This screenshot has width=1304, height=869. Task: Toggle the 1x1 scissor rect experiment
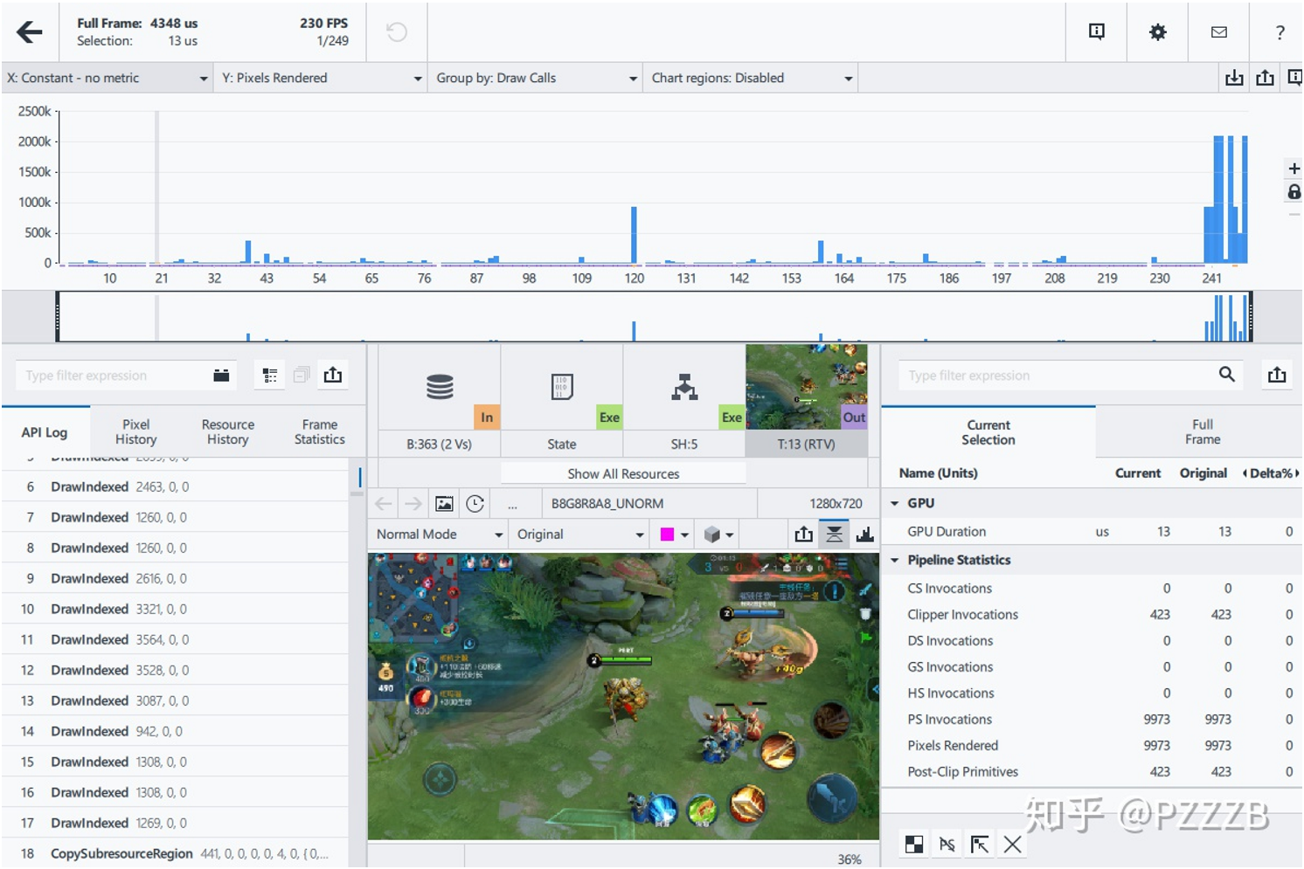coord(980,845)
